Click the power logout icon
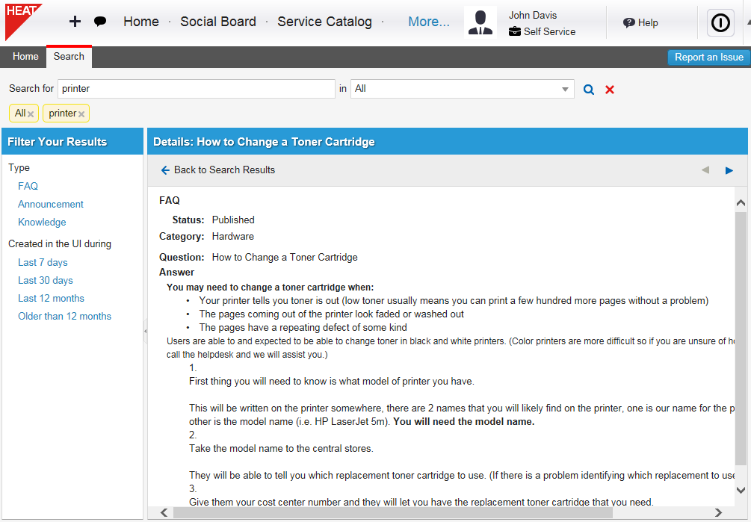The height and width of the screenshot is (522, 751). (x=720, y=22)
